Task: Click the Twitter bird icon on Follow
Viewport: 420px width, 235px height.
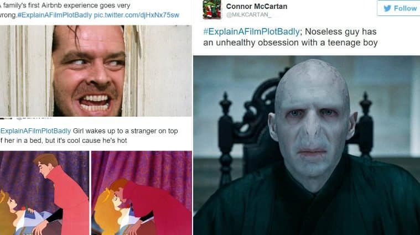Action: 387,8
